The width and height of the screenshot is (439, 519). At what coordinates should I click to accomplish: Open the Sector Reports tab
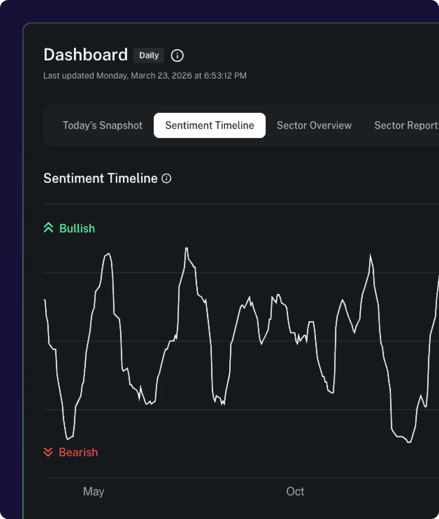406,125
